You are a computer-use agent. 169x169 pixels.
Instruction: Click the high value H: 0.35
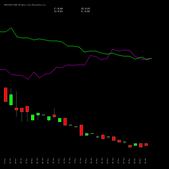[86, 9]
